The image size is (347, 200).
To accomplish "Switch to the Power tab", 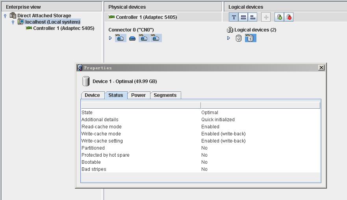I will tap(138, 95).
